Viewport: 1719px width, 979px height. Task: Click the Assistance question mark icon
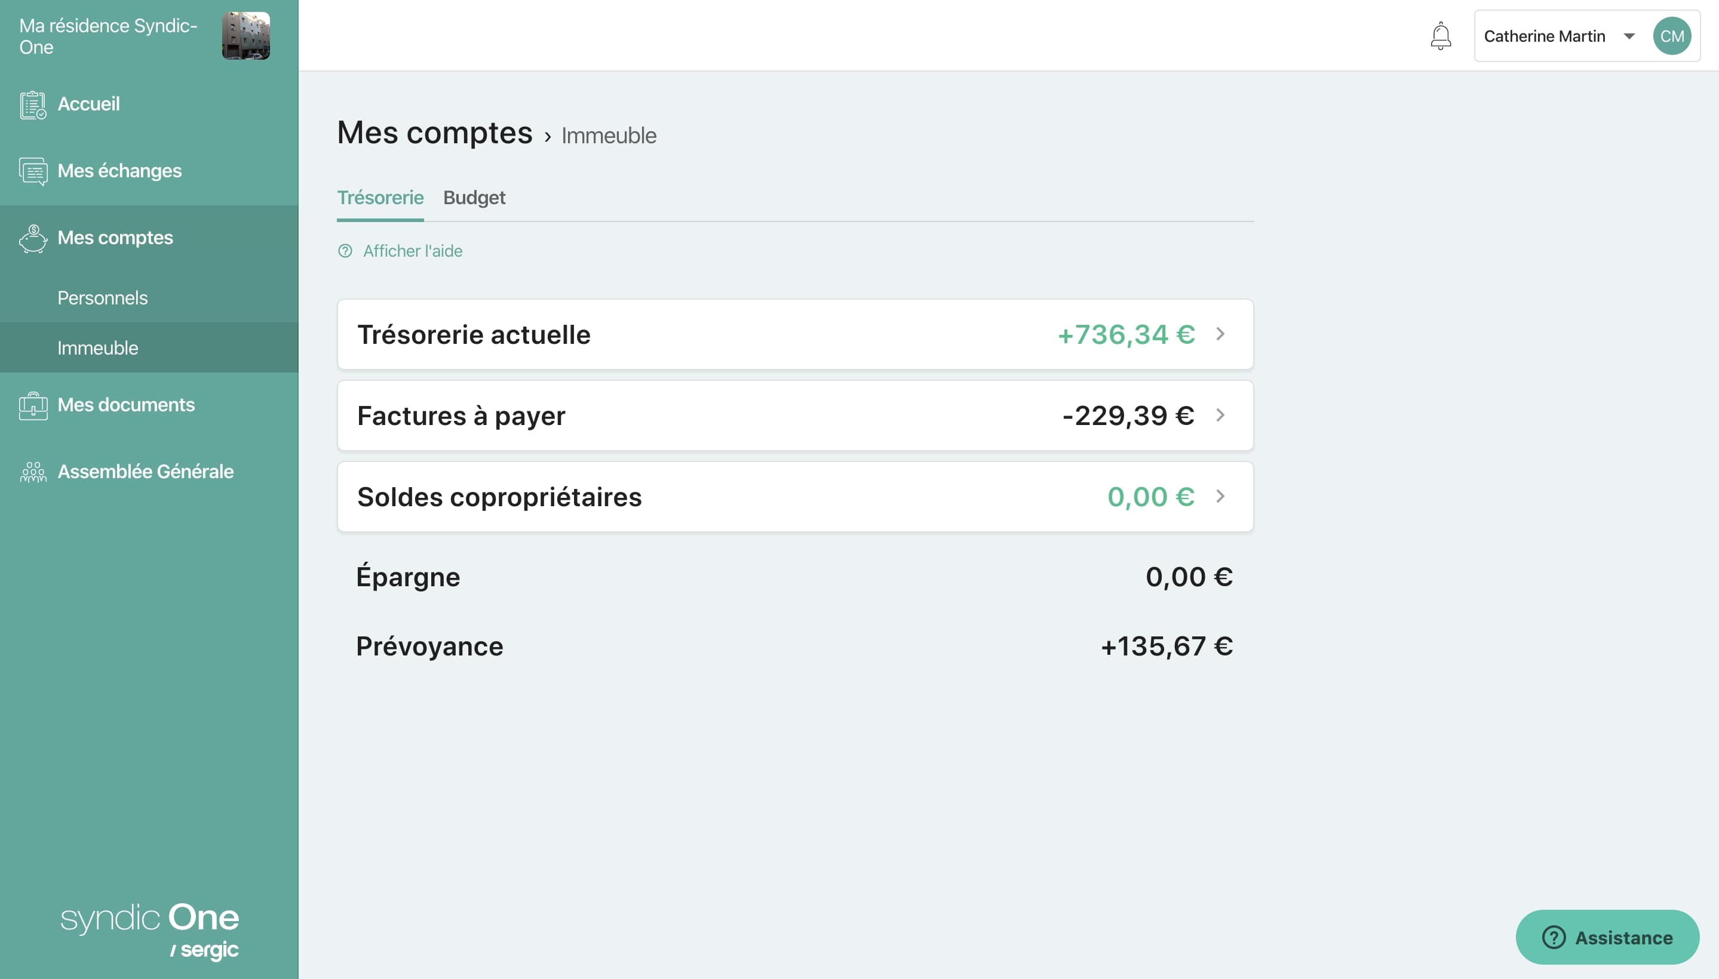tap(1554, 937)
